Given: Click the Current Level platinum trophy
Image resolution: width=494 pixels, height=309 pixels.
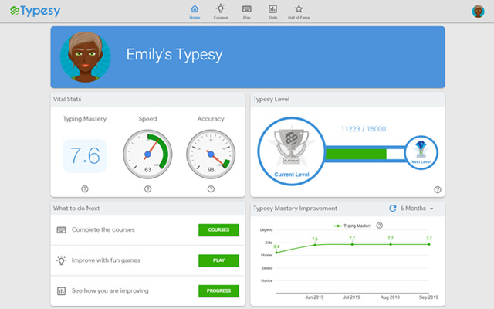Looking at the screenshot, I should point(292,151).
